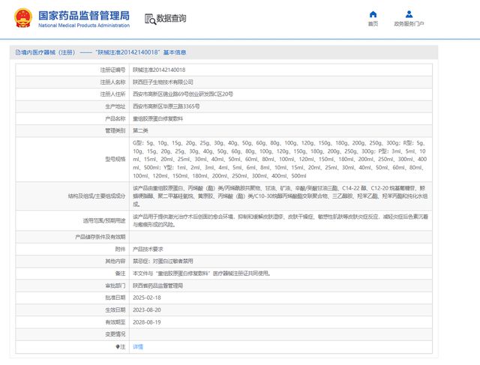Click the 适用范围/预期用途 description paragraph
The height and width of the screenshot is (365, 480).
(280, 220)
